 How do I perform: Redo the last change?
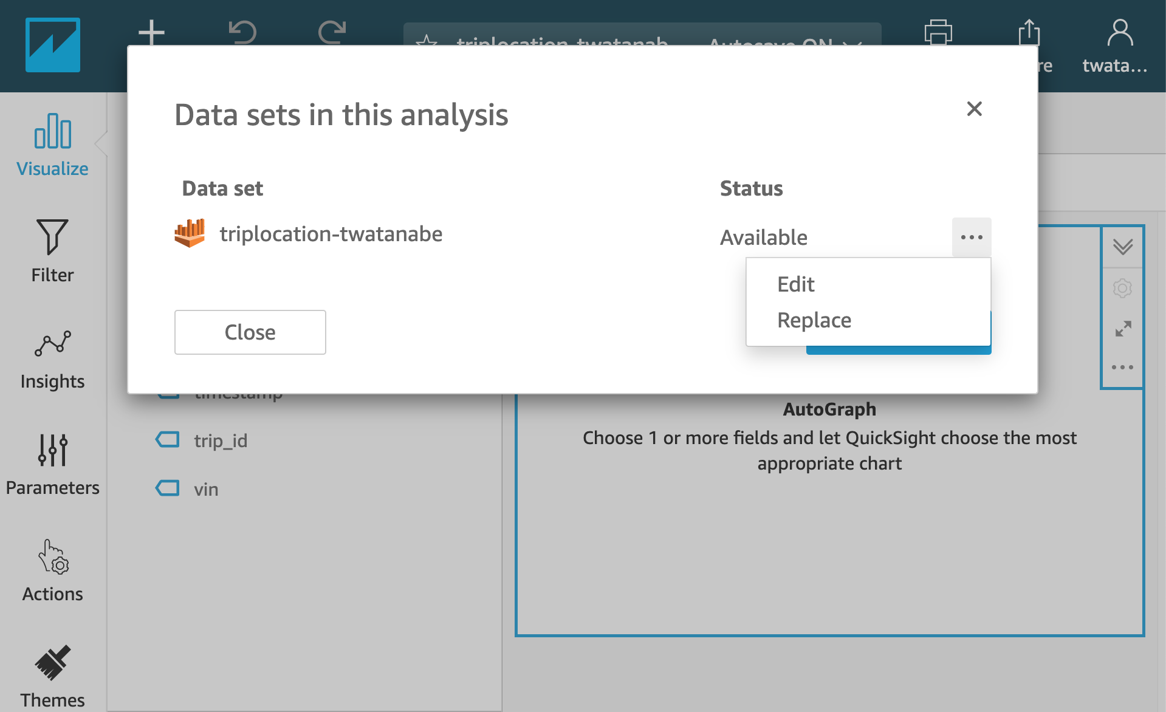coord(332,33)
